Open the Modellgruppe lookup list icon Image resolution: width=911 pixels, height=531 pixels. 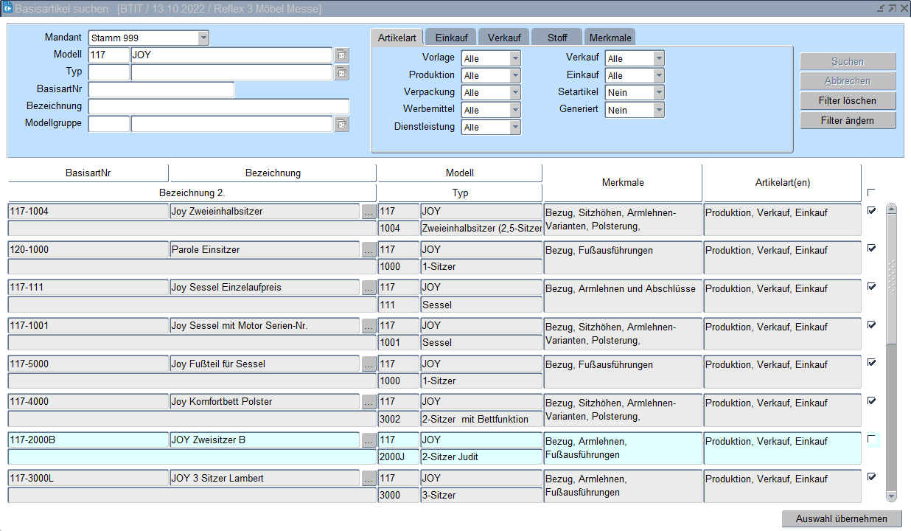coord(342,124)
